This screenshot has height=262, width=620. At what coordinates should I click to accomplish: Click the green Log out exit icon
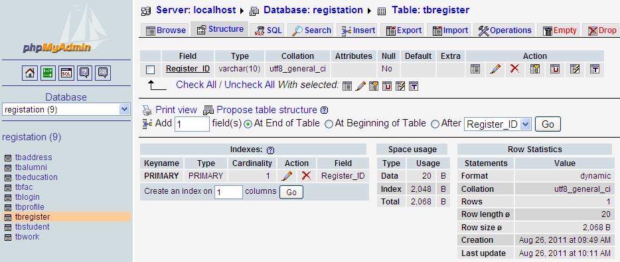[x=48, y=73]
